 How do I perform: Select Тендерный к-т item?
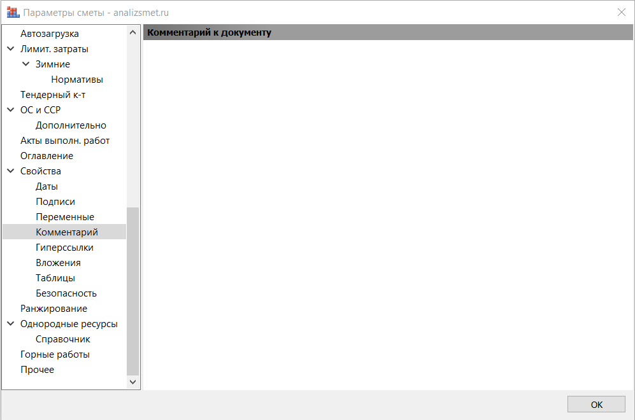[x=53, y=95]
